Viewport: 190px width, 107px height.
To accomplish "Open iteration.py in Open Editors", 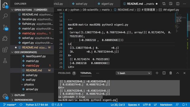I will pyautogui.click(x=32, y=19).
